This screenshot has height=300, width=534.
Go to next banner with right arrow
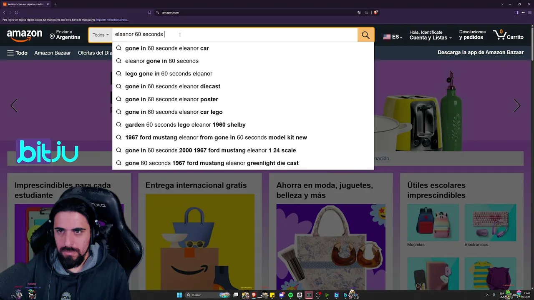click(x=517, y=105)
